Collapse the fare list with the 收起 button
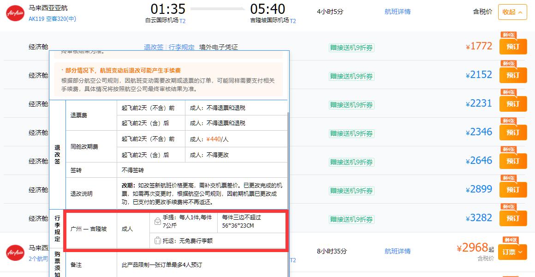This screenshot has width=535, height=277. pyautogui.click(x=512, y=12)
